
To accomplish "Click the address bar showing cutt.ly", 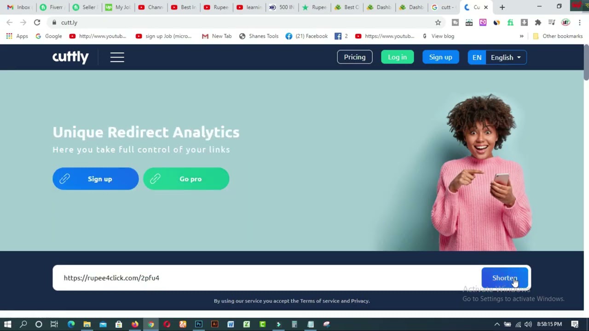I will click(x=244, y=22).
